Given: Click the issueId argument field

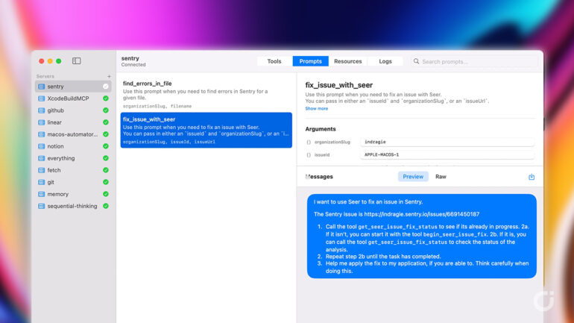Looking at the screenshot, I should pyautogui.click(x=446, y=154).
